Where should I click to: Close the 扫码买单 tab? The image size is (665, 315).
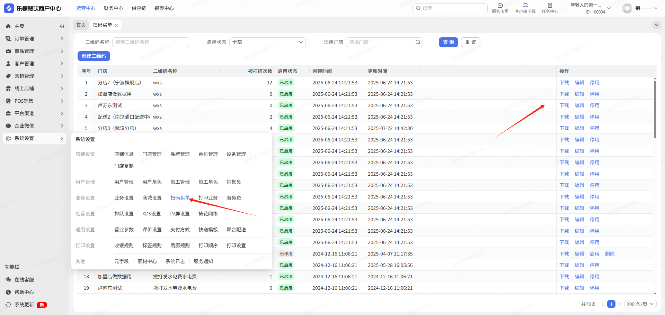coord(116,25)
